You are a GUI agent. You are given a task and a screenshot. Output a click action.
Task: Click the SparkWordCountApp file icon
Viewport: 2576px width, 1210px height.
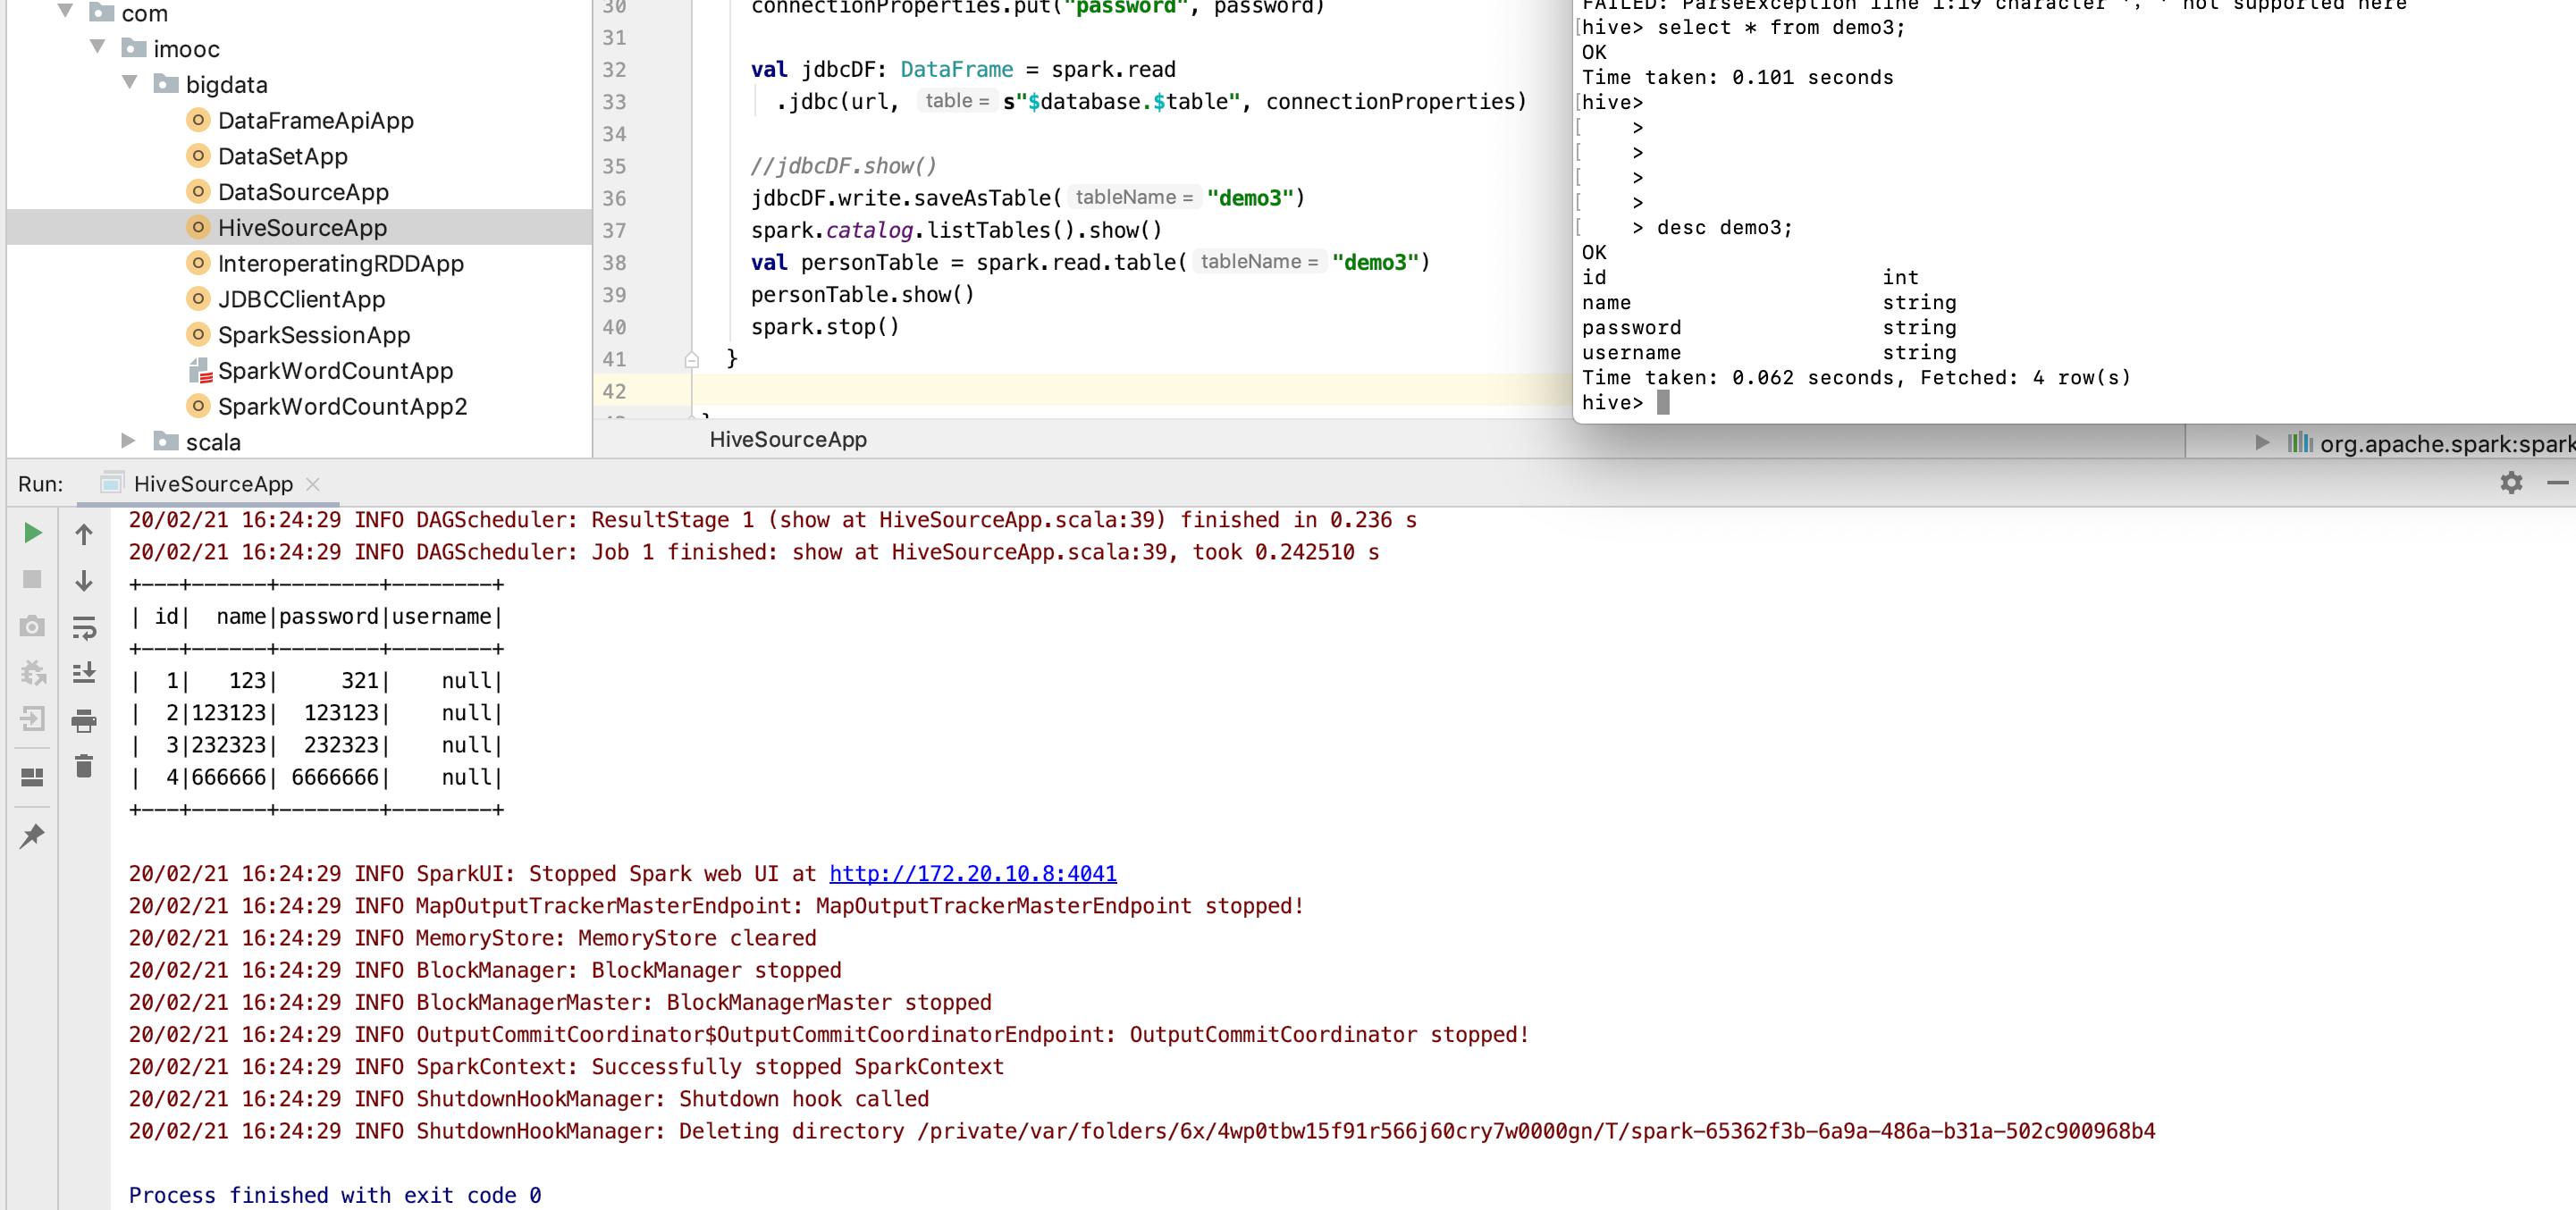pyautogui.click(x=199, y=371)
